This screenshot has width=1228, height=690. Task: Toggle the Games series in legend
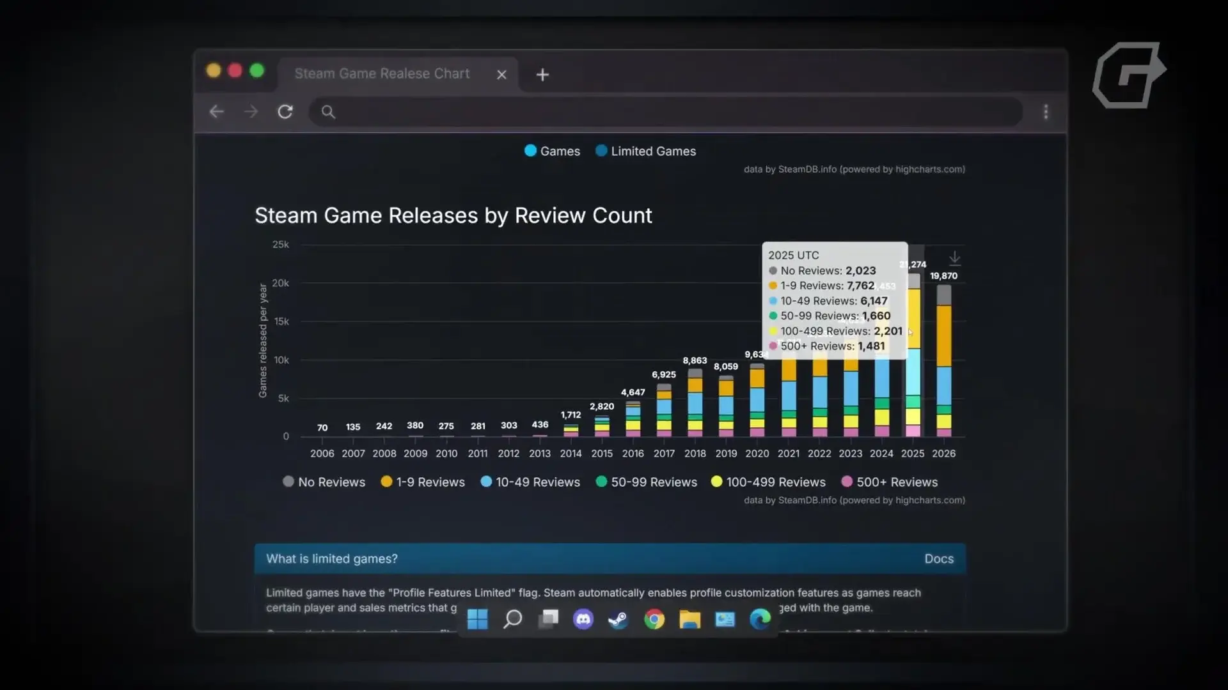coord(552,151)
